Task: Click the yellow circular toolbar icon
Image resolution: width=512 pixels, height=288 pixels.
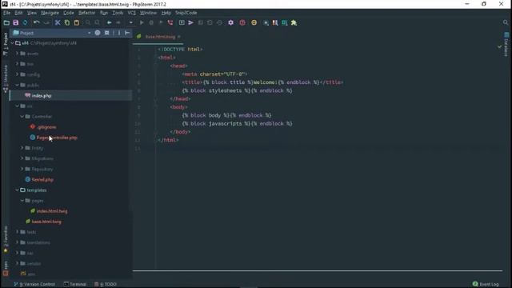Action: point(254,23)
